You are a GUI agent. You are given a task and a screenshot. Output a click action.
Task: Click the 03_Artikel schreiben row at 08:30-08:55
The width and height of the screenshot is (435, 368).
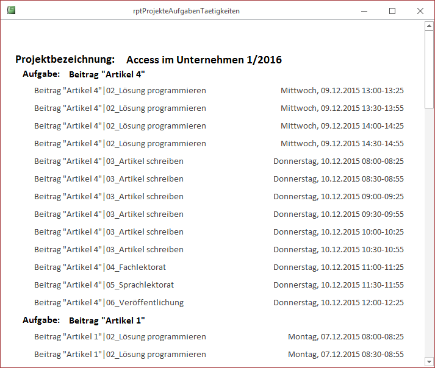(x=109, y=179)
